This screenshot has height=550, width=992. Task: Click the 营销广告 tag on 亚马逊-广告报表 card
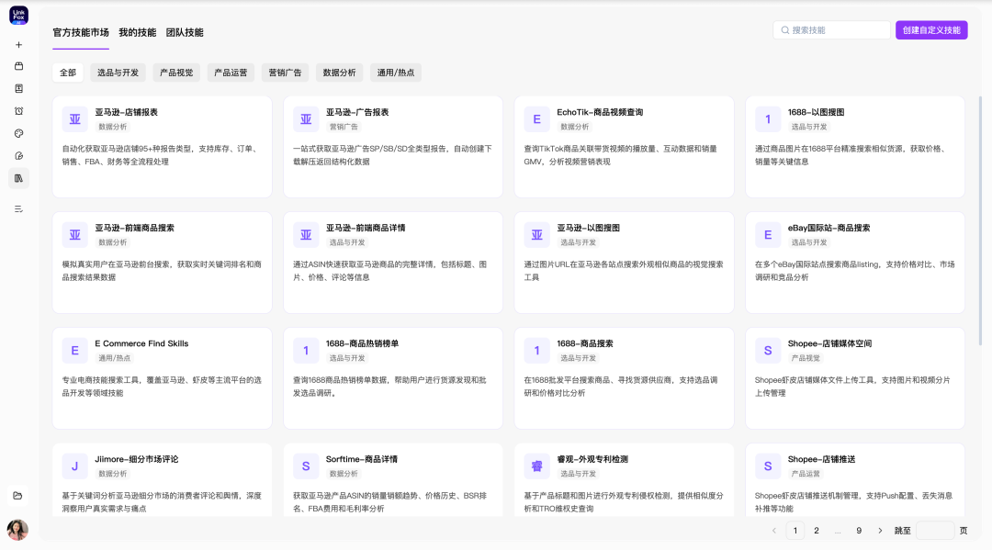pyautogui.click(x=344, y=127)
